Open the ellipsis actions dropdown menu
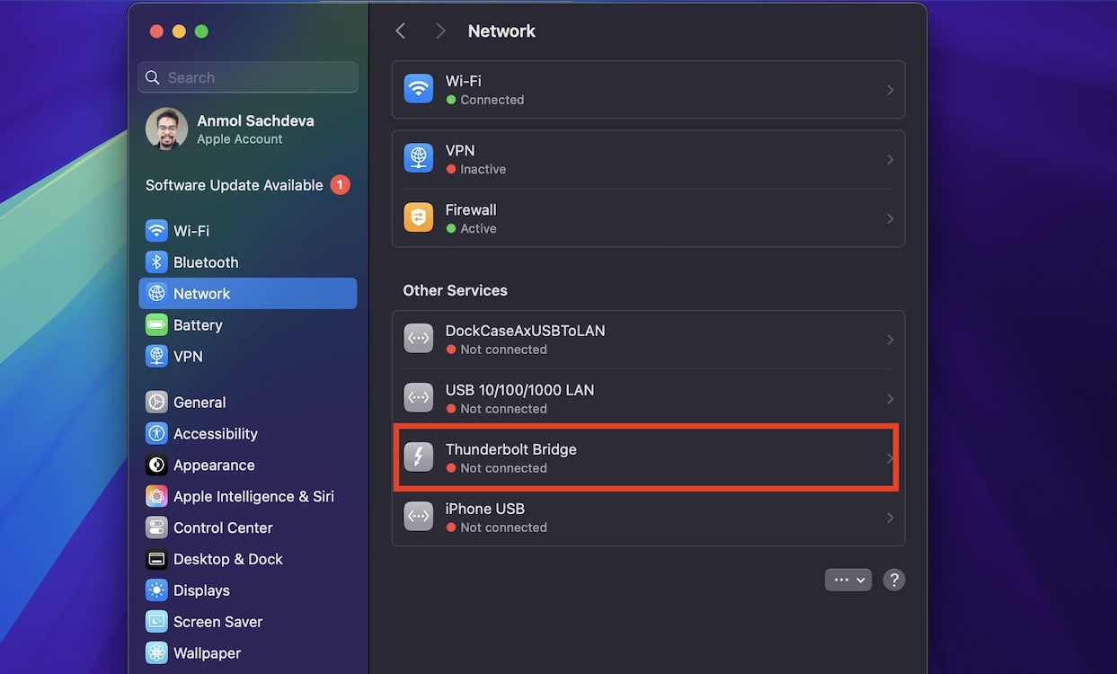 [x=847, y=580]
